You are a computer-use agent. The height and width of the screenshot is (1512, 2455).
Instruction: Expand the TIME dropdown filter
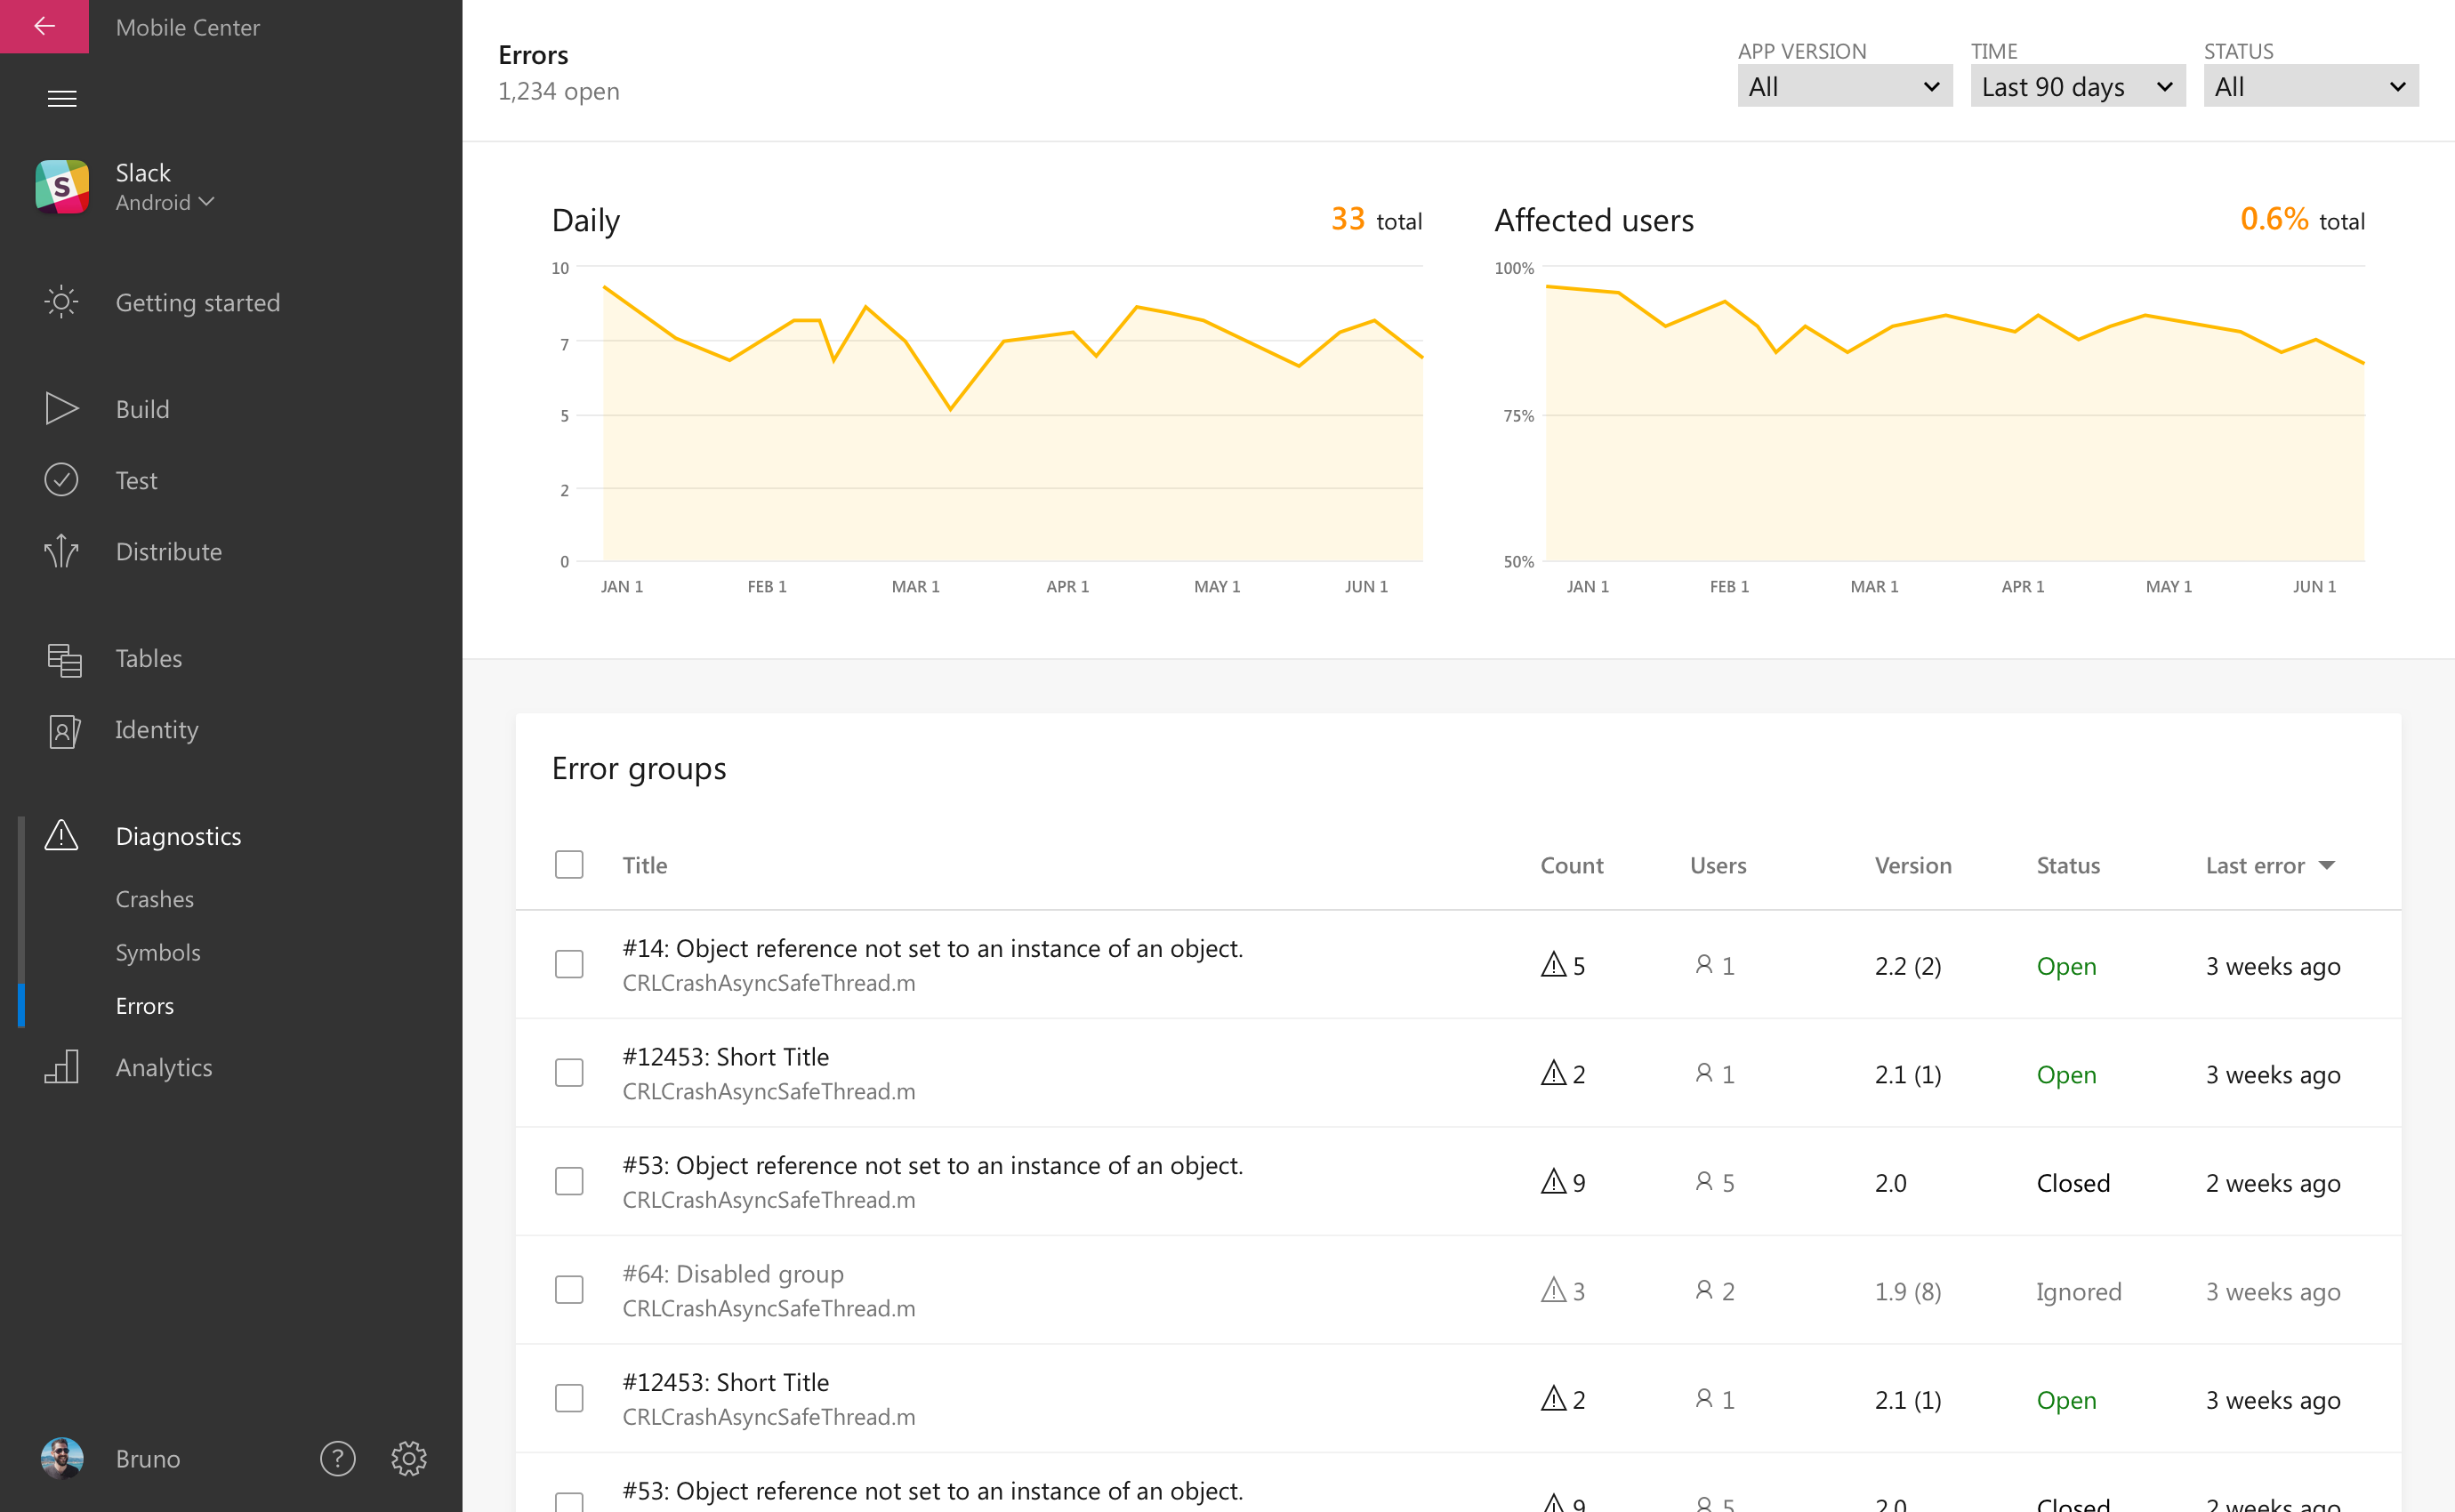[2074, 84]
